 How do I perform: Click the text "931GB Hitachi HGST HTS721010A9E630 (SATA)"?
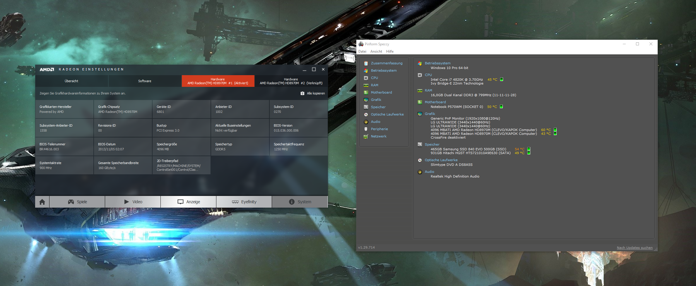[x=471, y=153]
